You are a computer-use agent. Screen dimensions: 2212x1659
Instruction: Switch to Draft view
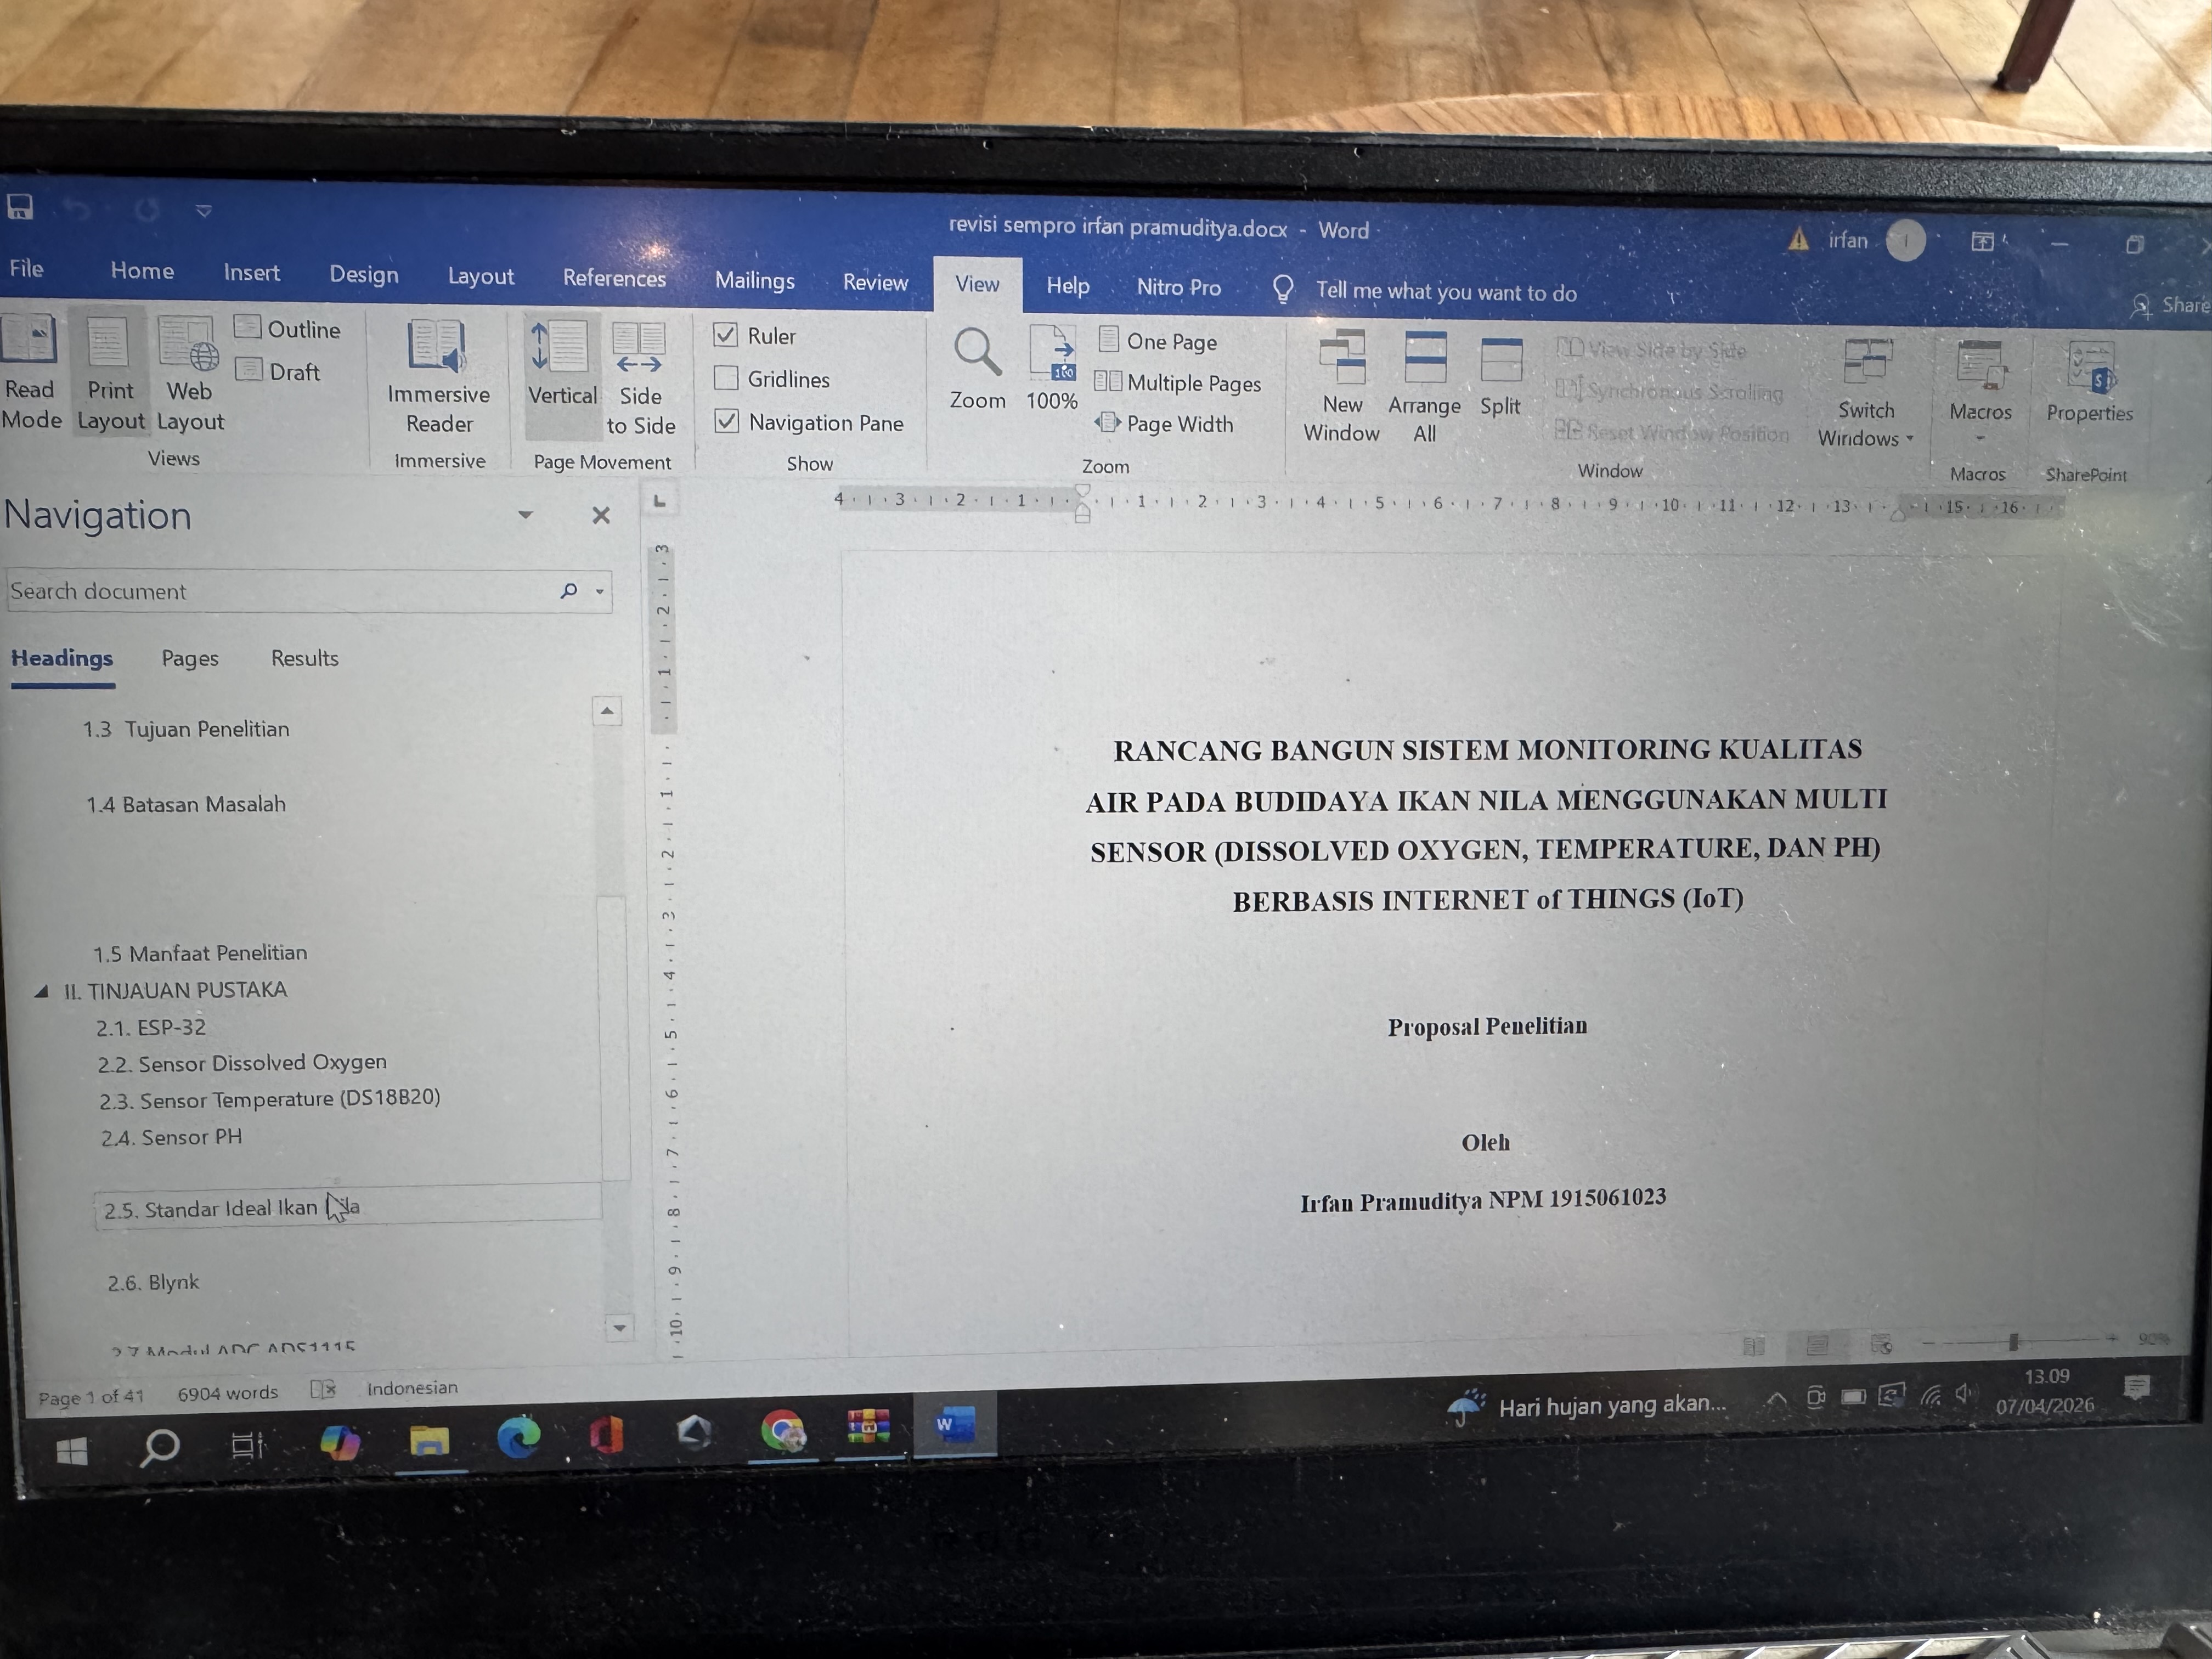pos(278,371)
